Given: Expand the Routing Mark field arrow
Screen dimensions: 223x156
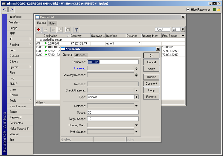Looking at the screenshot, I should pyautogui.click(x=136, y=125).
